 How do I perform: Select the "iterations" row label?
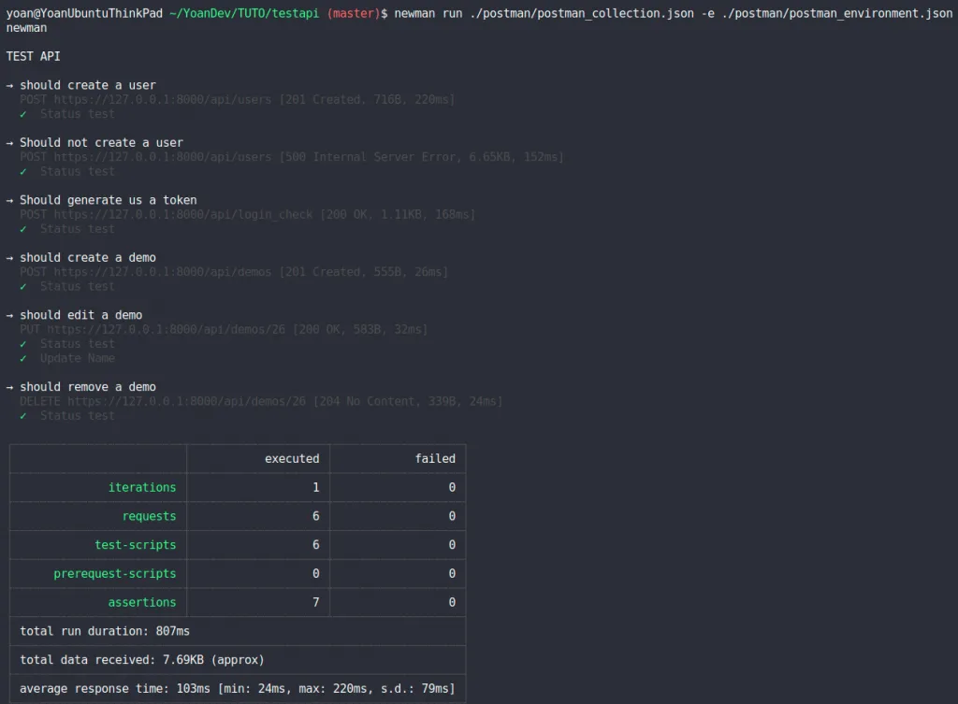click(x=142, y=487)
